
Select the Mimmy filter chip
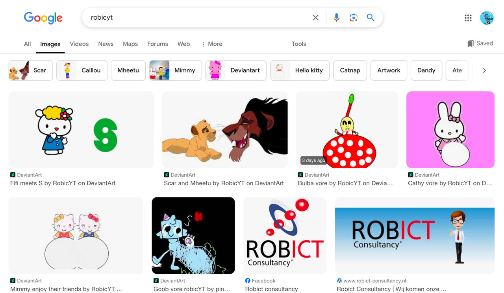pyautogui.click(x=176, y=70)
